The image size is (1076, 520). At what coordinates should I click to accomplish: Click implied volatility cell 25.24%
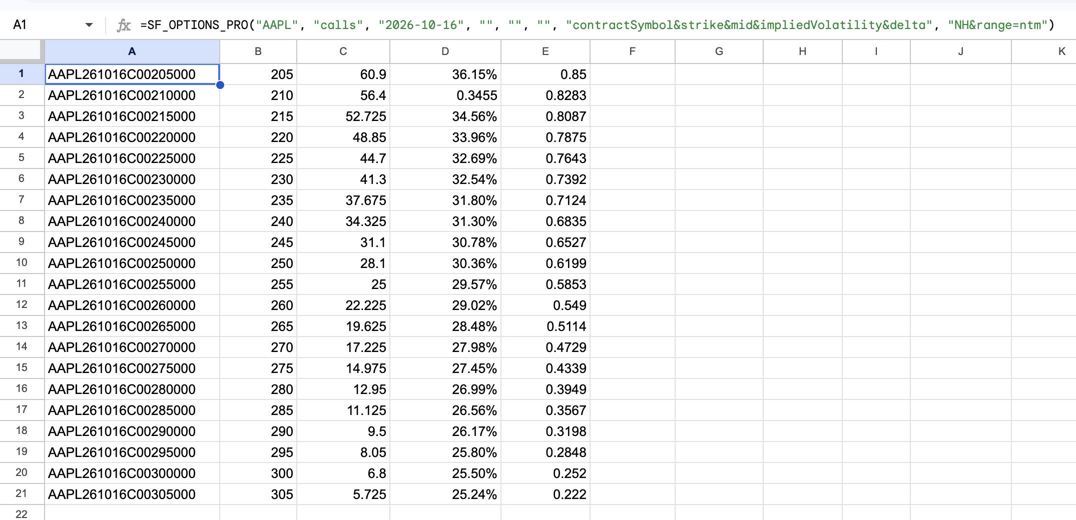445,494
